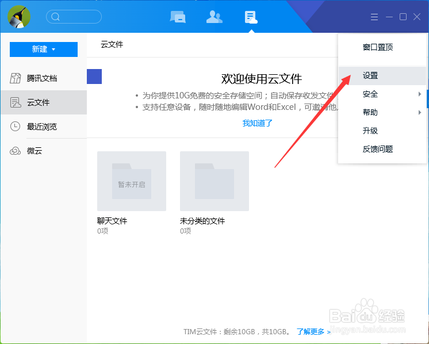
Task: Open 微云 in the sidebar
Action: coord(44,151)
